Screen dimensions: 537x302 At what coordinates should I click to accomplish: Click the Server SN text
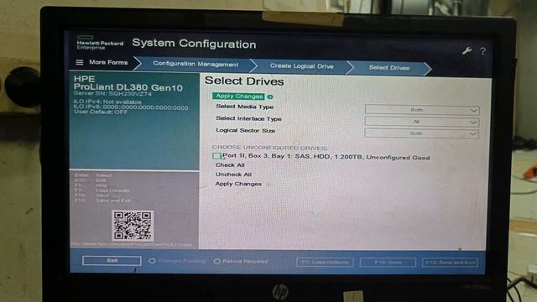coord(112,93)
